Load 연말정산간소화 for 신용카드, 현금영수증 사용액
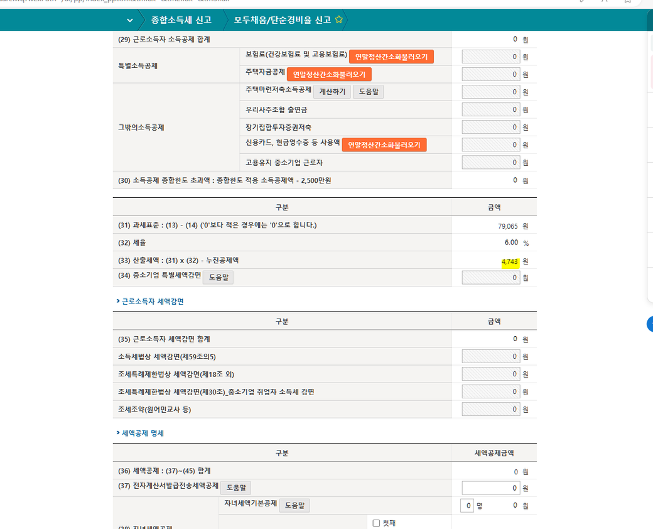This screenshot has height=529, width=653. coord(384,145)
